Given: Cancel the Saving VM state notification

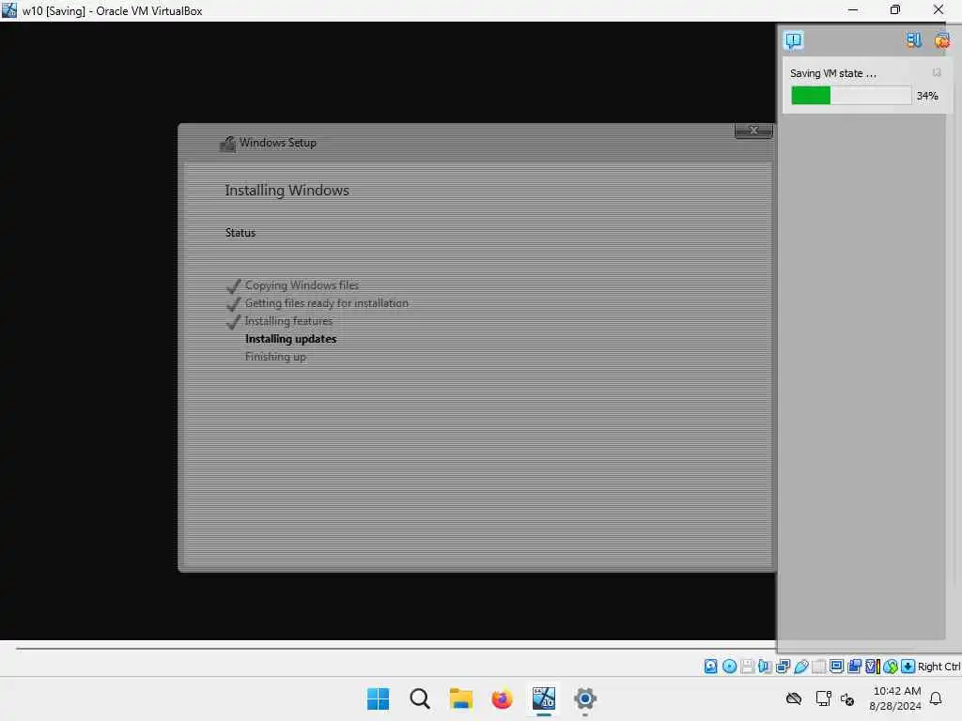Looking at the screenshot, I should 937,73.
